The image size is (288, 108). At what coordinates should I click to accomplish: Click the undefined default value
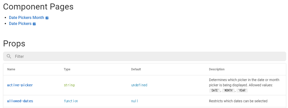pos(139,85)
